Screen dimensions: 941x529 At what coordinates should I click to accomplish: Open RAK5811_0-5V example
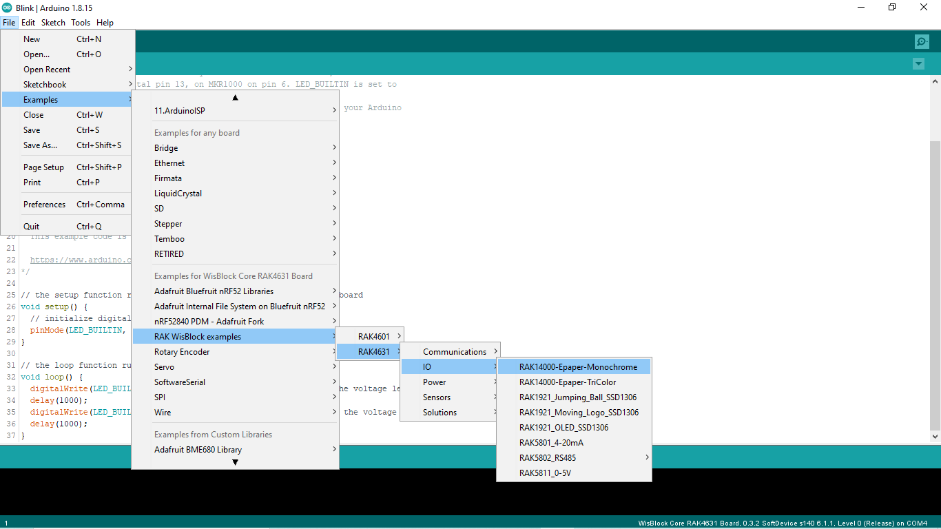tap(575, 473)
